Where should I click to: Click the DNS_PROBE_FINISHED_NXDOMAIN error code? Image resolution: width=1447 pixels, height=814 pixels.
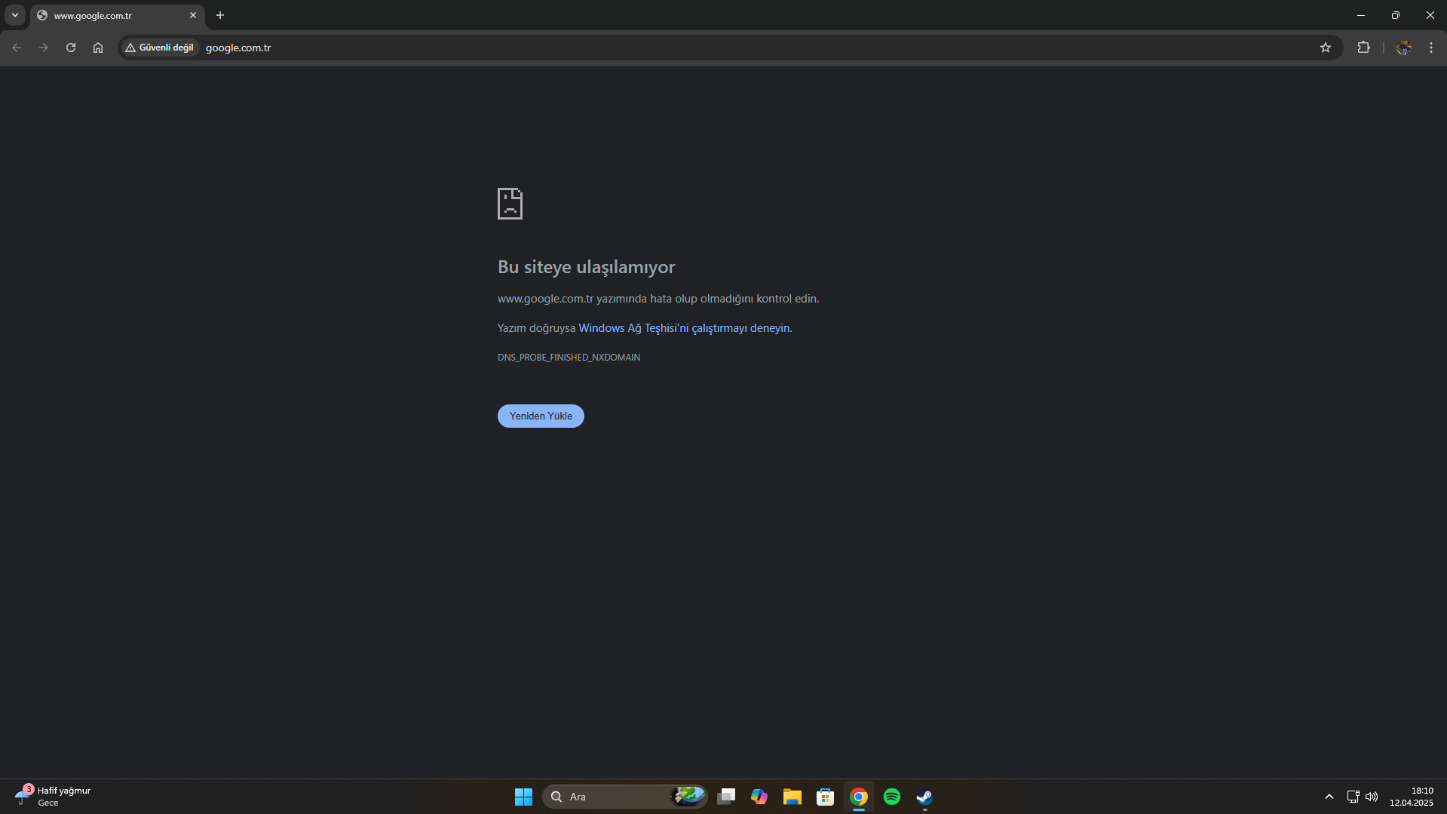569,358
